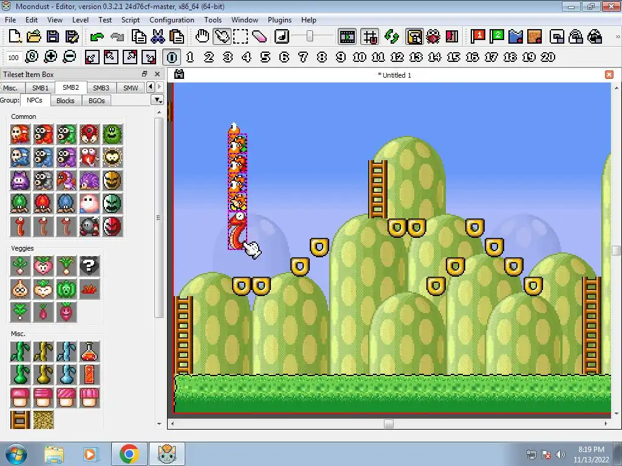Open a file using the folder icon
The width and height of the screenshot is (622, 466).
click(34, 36)
